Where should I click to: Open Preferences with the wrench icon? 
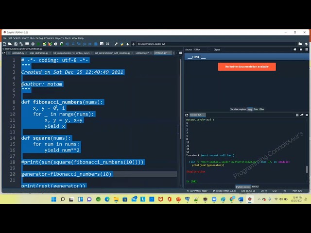pyautogui.click(x=116, y=44)
